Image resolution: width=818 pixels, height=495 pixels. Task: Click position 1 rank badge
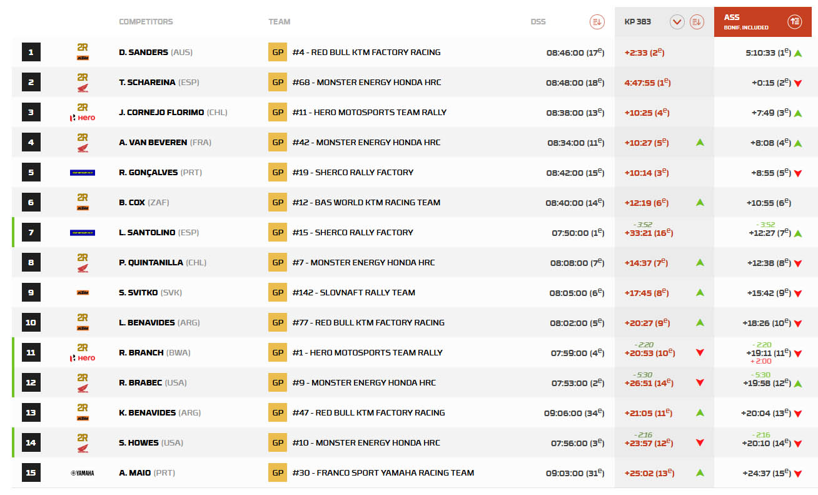tap(31, 53)
